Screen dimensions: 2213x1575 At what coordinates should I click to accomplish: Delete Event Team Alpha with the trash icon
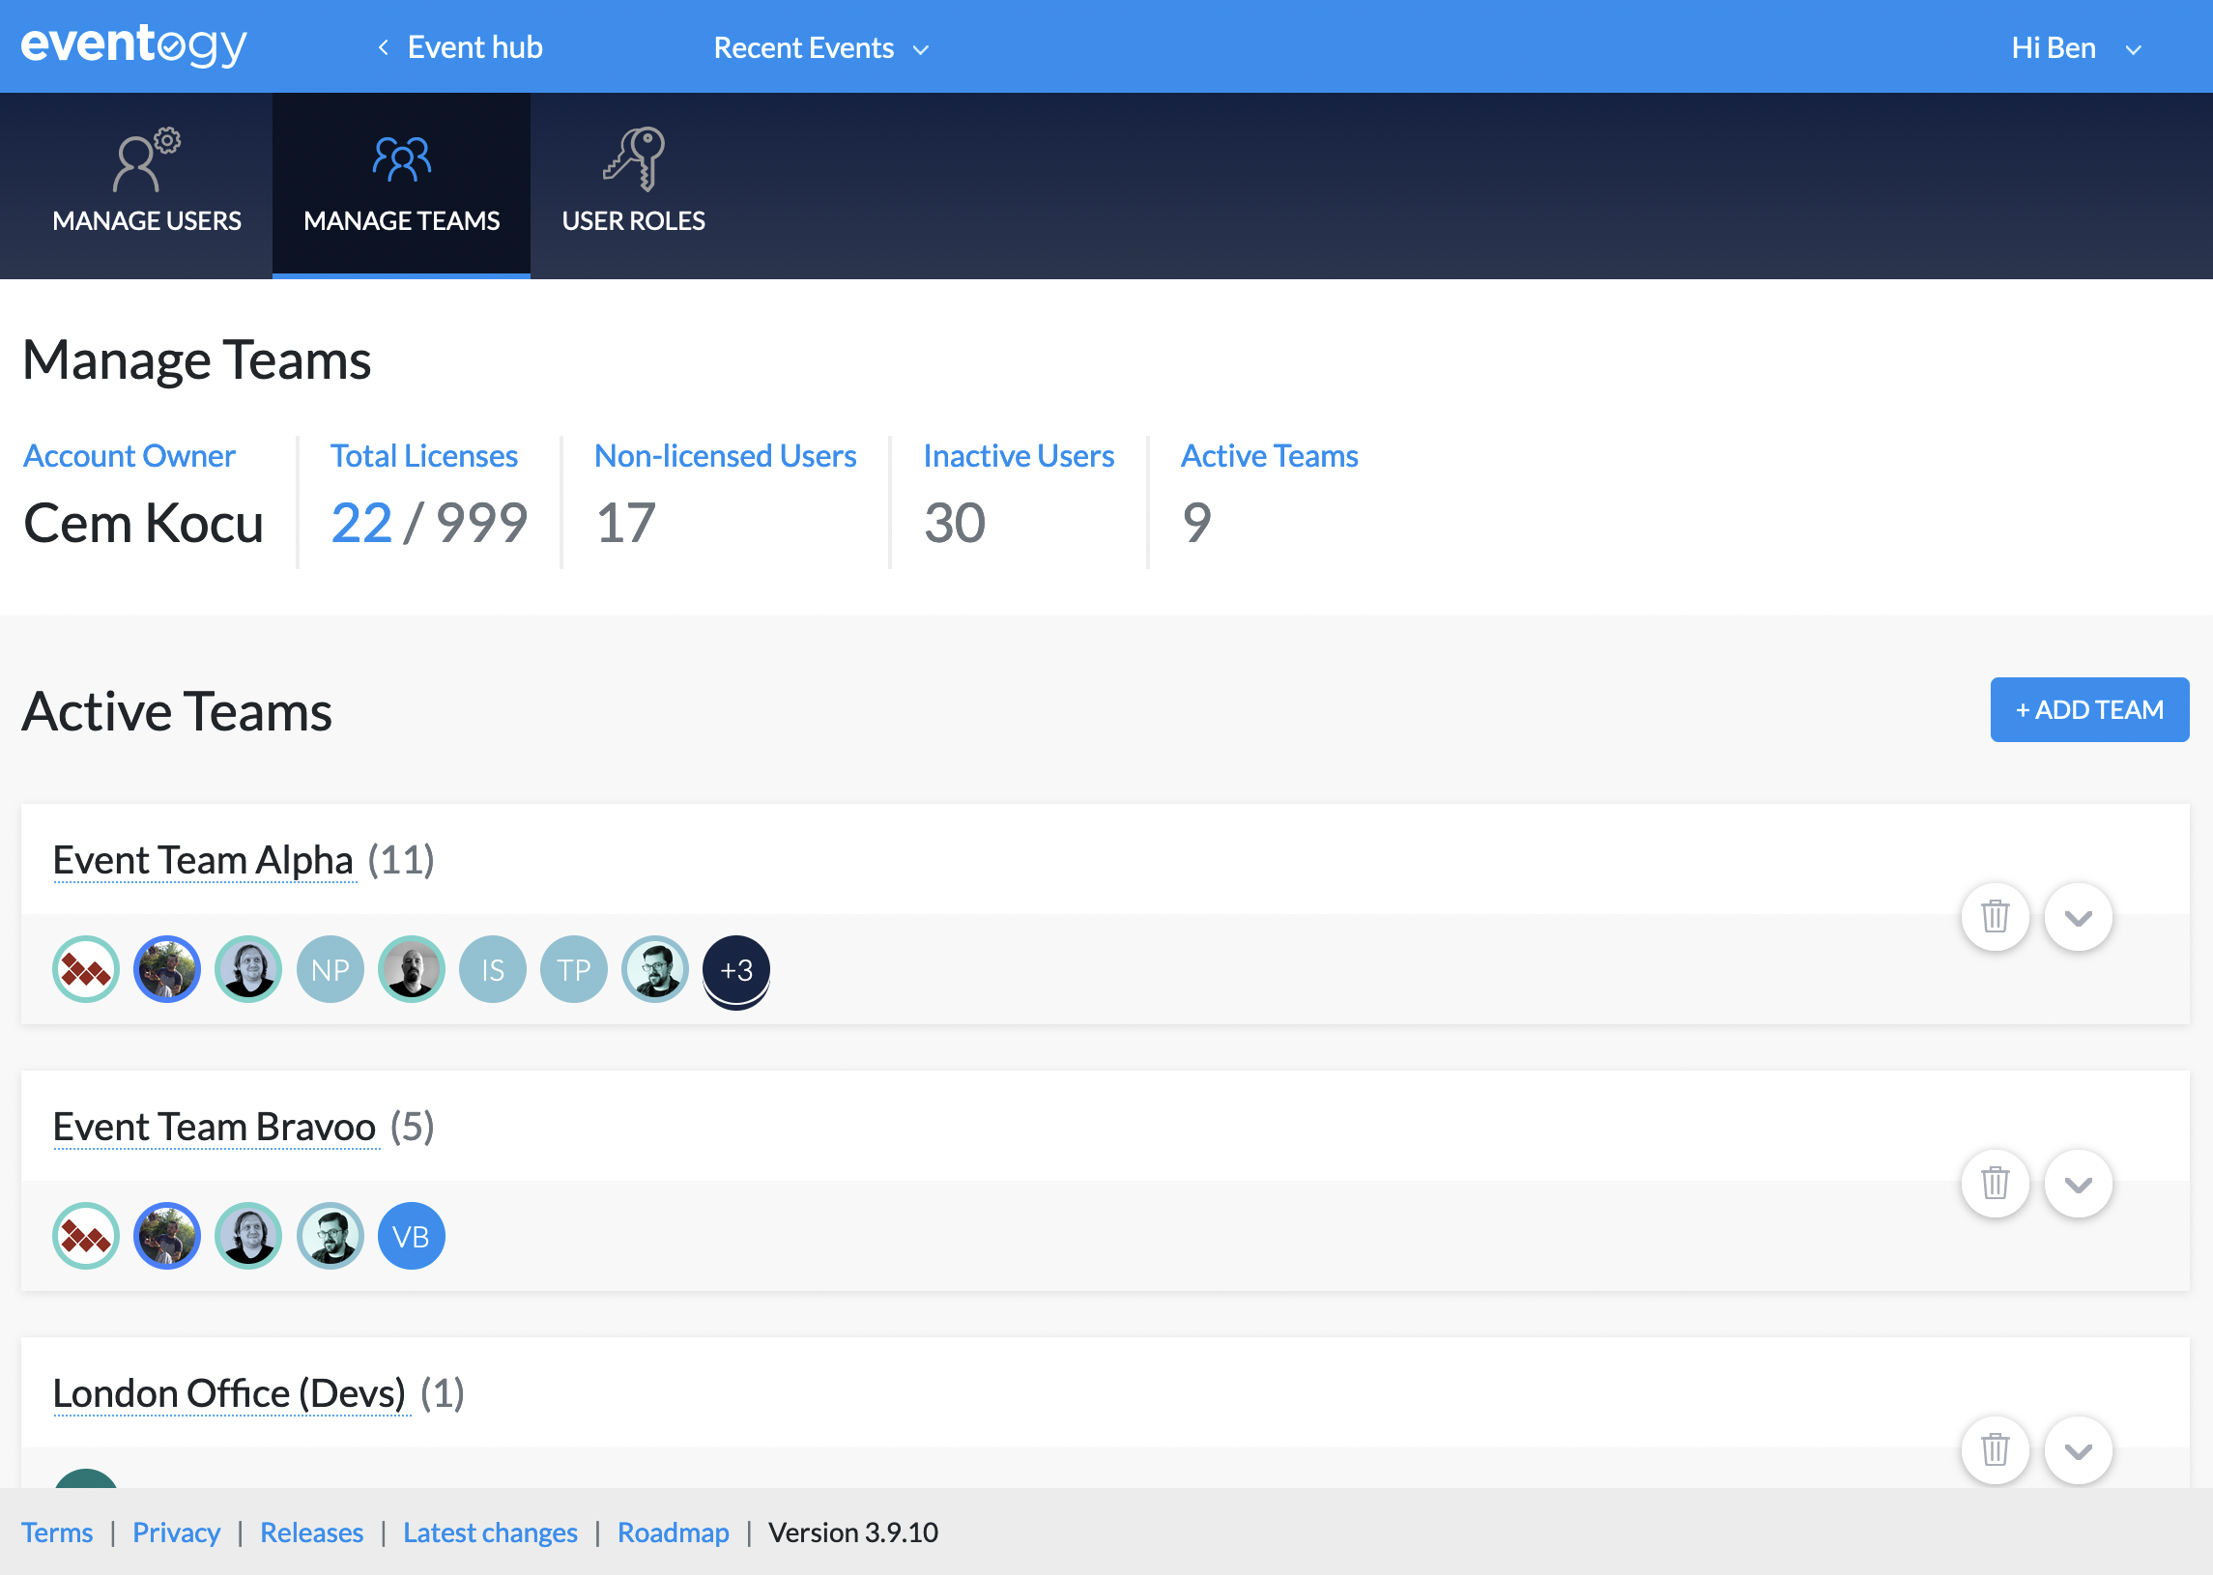coord(1995,915)
